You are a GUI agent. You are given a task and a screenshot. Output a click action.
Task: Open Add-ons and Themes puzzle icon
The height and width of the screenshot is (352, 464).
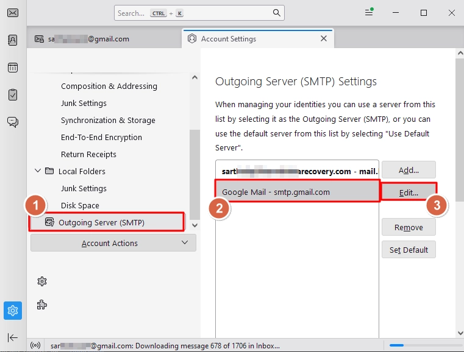(x=42, y=304)
